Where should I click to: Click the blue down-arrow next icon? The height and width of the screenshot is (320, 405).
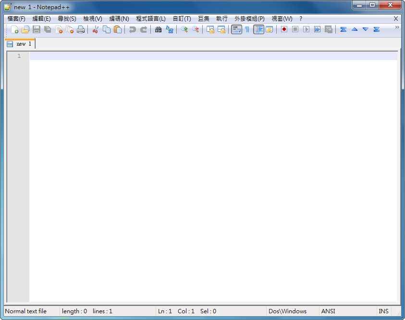click(366, 29)
